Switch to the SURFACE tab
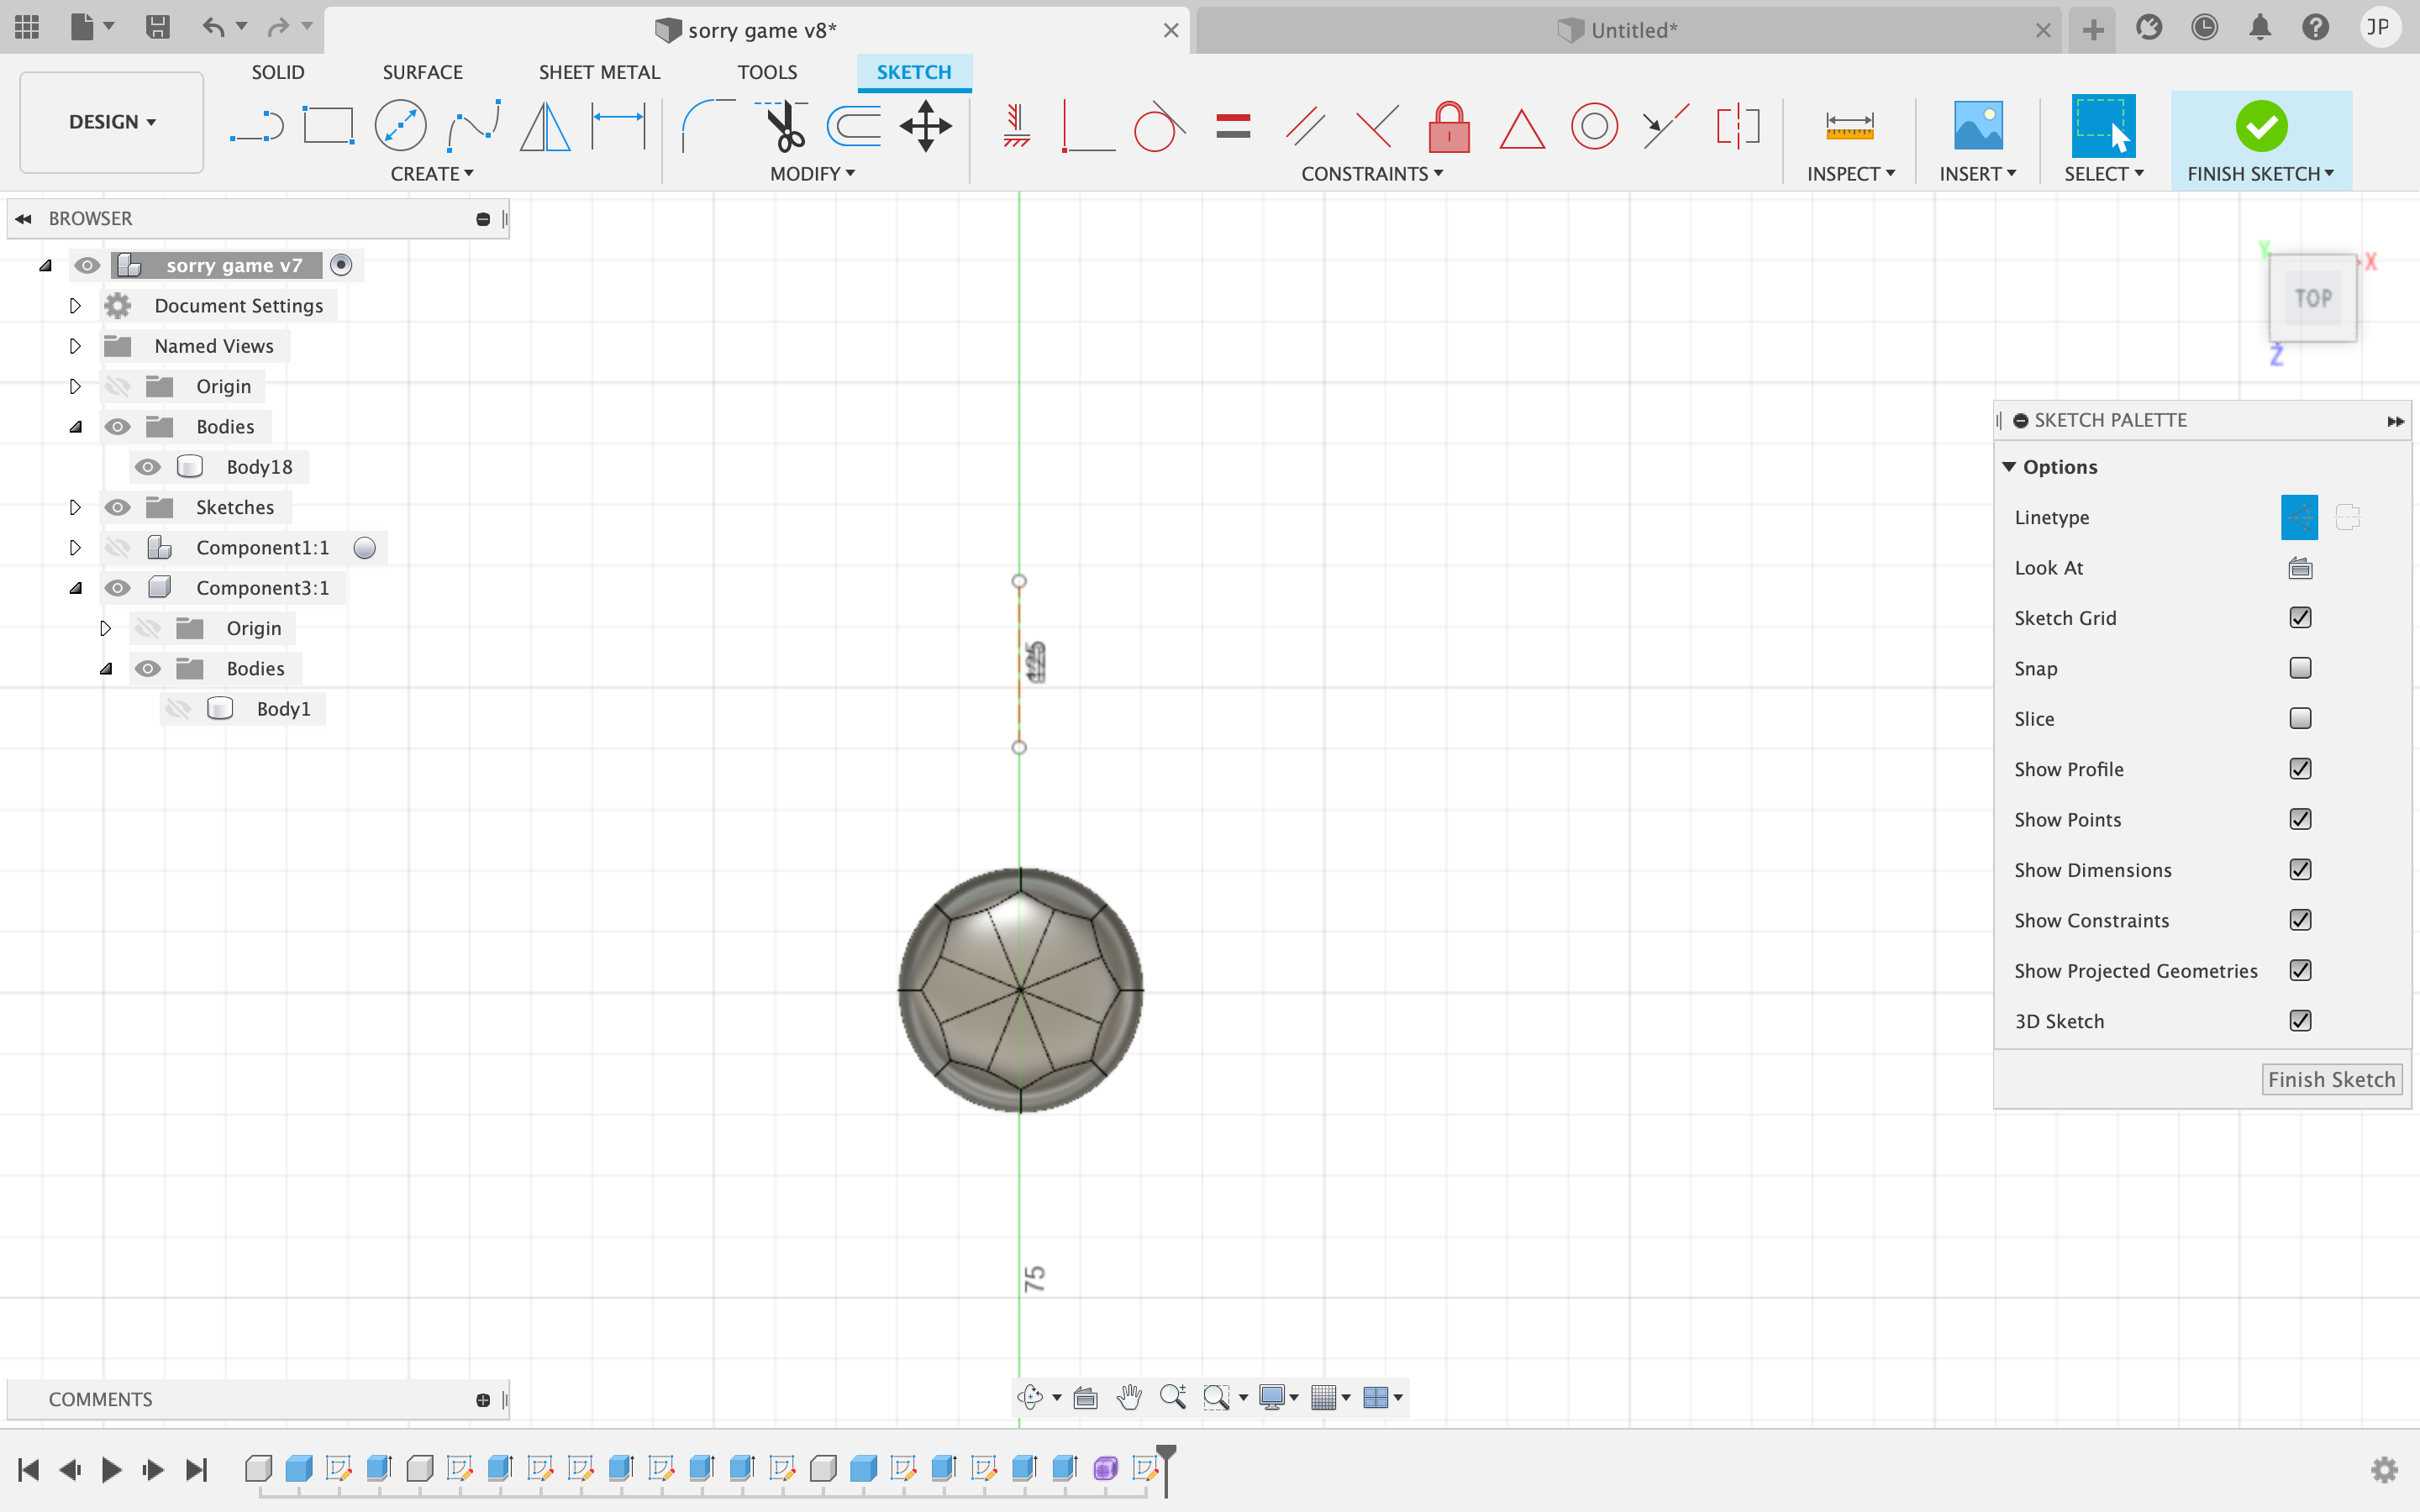 [x=422, y=71]
